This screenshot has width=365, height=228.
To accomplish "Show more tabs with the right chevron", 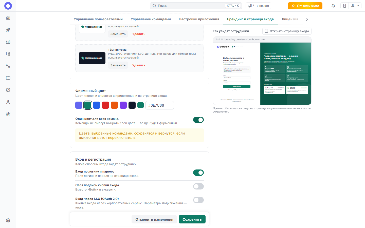I will [307, 19].
